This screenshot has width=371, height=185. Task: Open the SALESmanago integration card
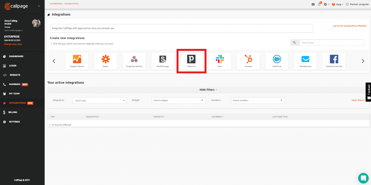pos(163,61)
